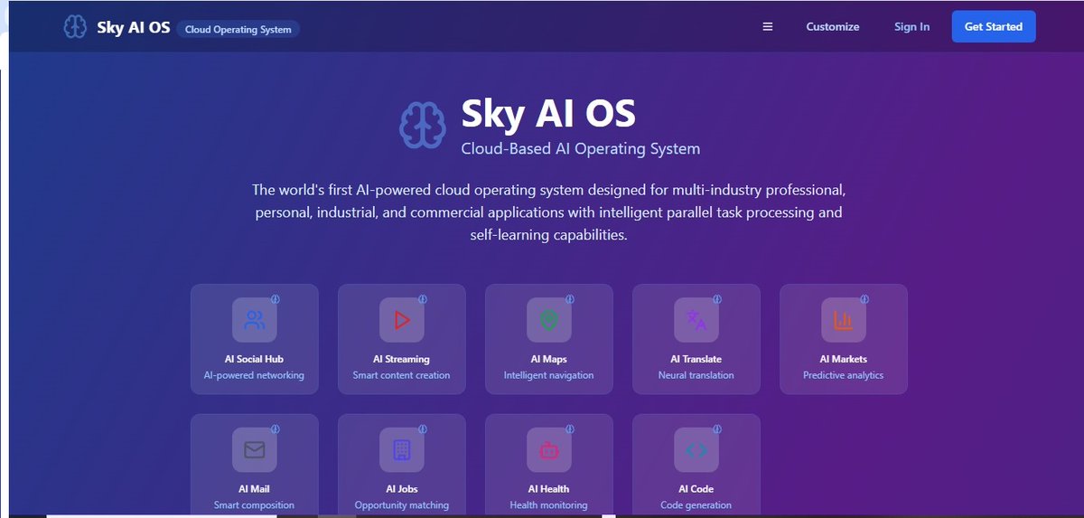Image resolution: width=1084 pixels, height=518 pixels.
Task: Open the AI Social Hub people icon
Action: click(x=255, y=320)
